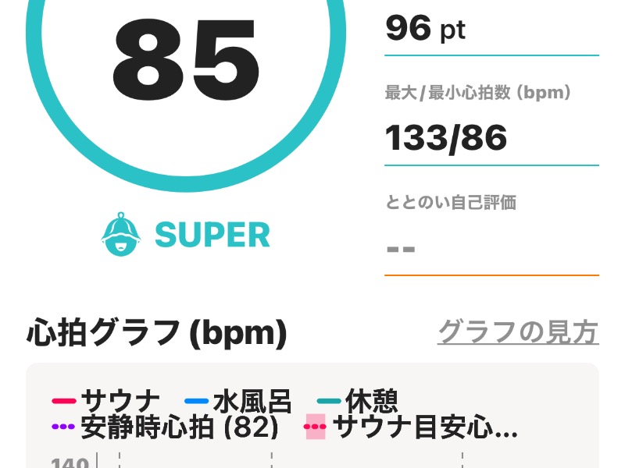Screen dimensions: 625x468
Task: Tap the 133/86 heart rate value
Action: click(x=446, y=138)
